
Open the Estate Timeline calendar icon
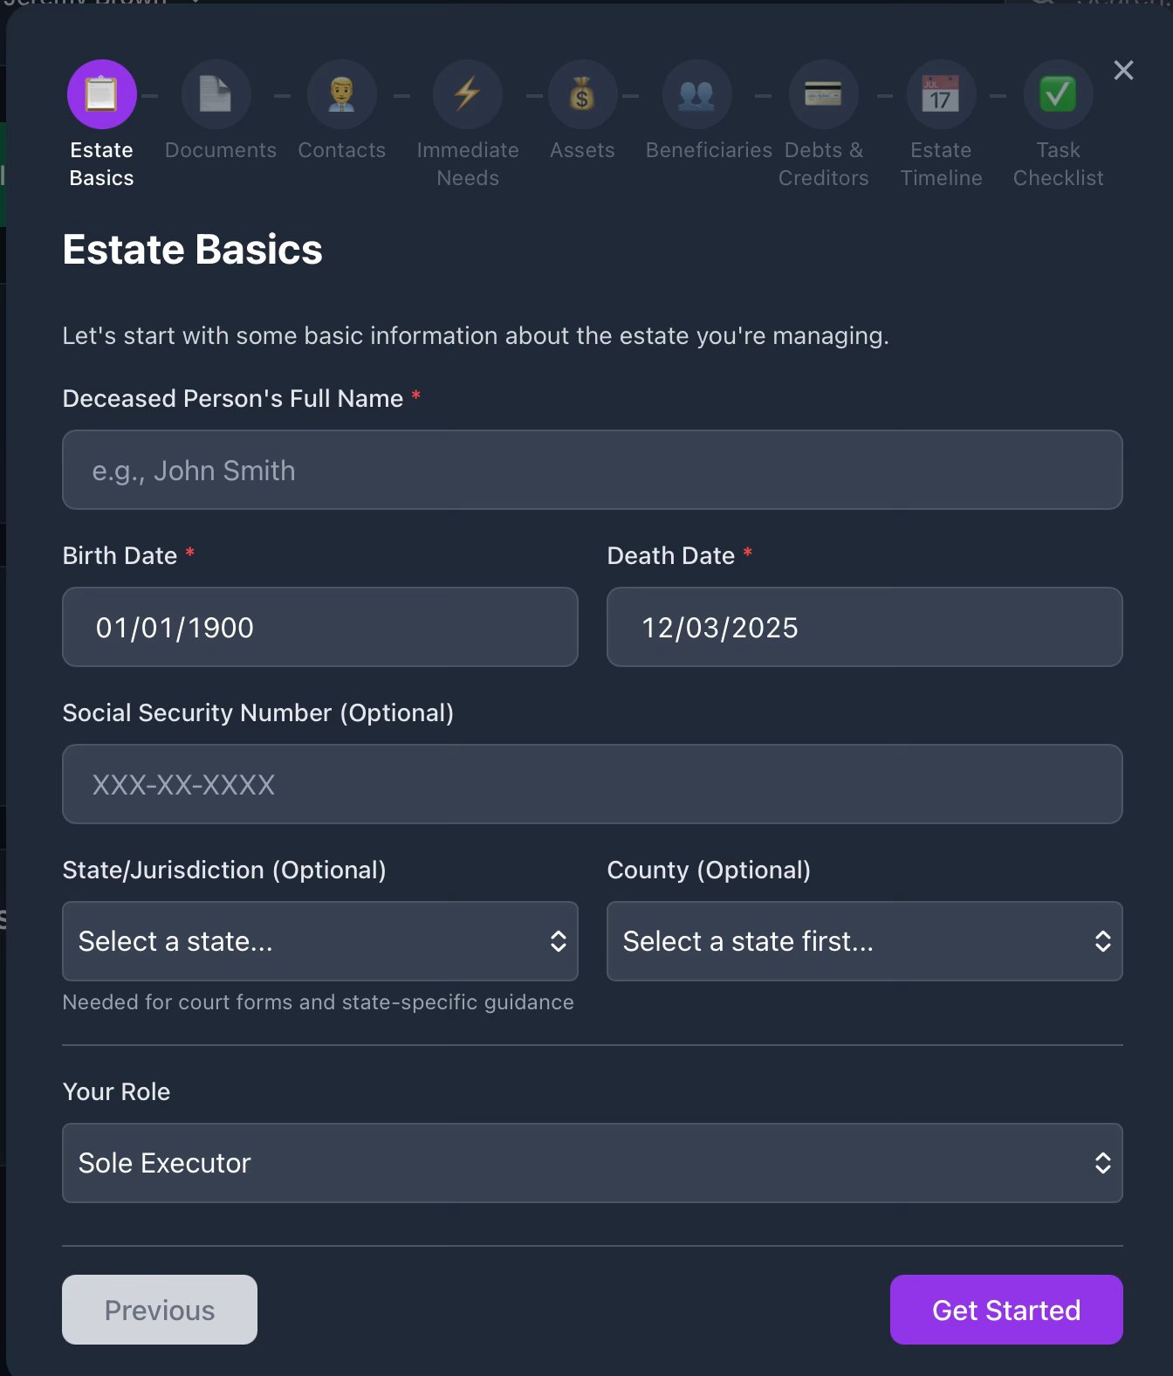pos(941,94)
